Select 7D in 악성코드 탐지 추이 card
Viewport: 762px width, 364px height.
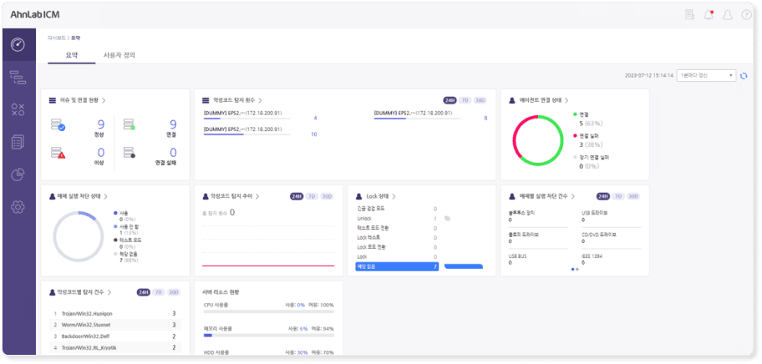point(312,196)
